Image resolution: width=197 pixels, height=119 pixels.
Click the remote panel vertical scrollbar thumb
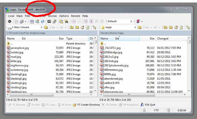pyautogui.click(x=189, y=42)
